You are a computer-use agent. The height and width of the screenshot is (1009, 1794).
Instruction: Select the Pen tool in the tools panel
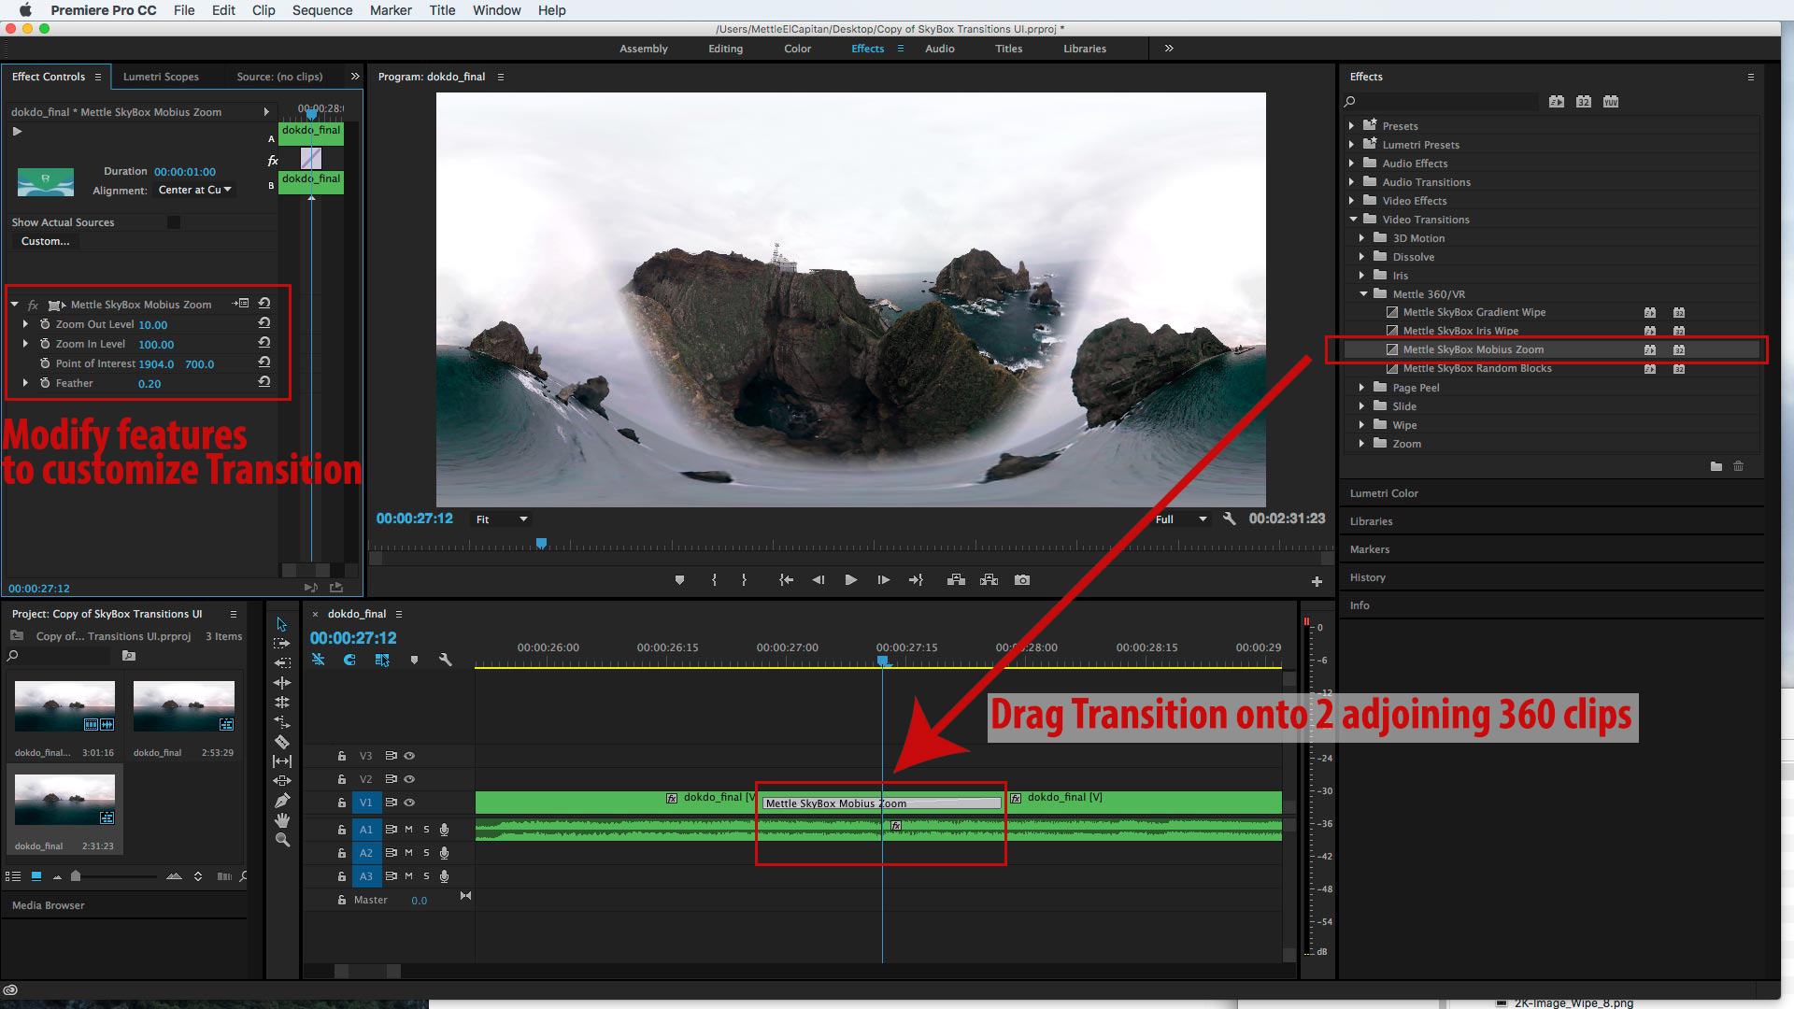281,801
